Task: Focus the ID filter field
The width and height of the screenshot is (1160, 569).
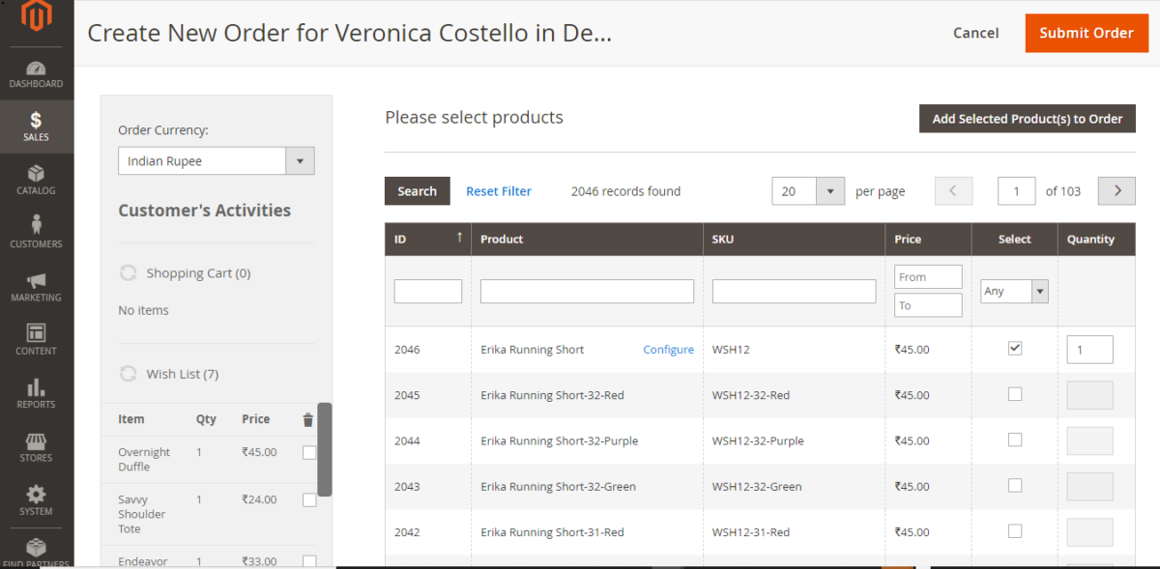Action: click(x=428, y=291)
